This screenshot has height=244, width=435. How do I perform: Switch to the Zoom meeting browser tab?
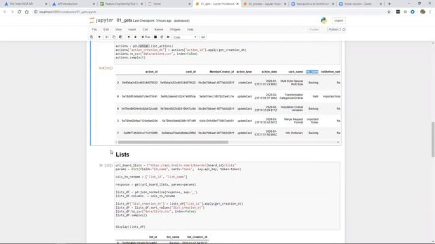click(x=360, y=4)
